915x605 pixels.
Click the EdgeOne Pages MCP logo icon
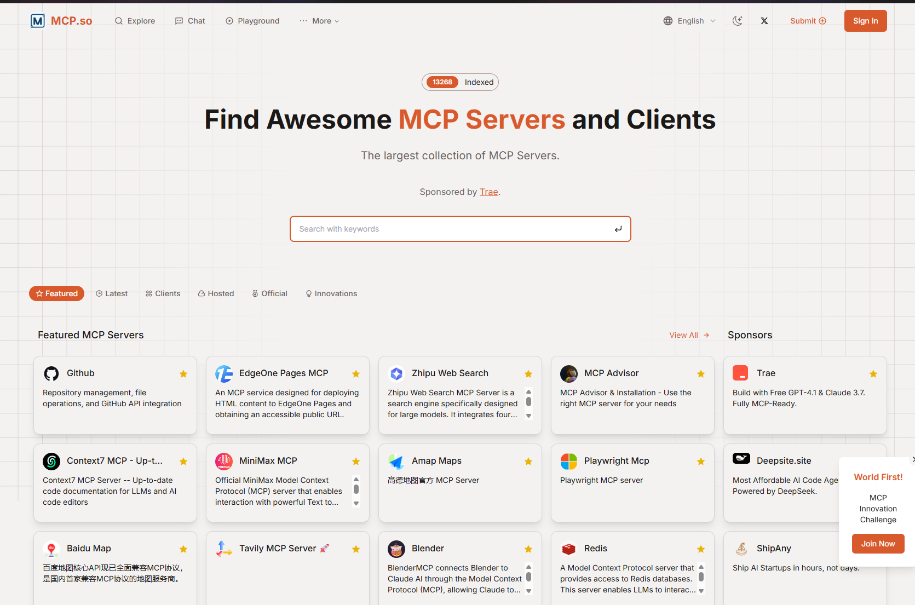pyautogui.click(x=224, y=373)
